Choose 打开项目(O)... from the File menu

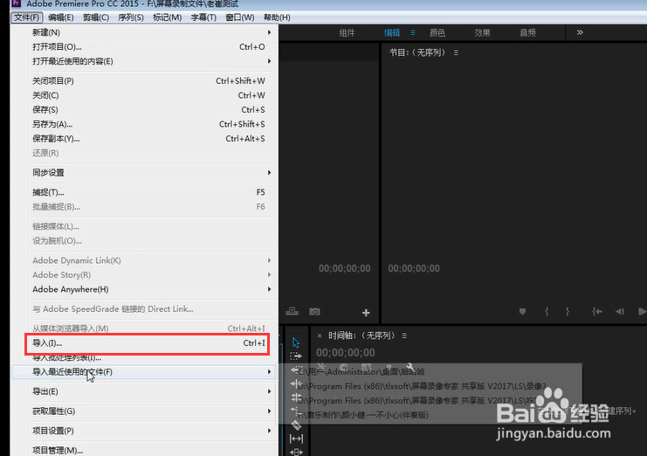click(x=148, y=46)
